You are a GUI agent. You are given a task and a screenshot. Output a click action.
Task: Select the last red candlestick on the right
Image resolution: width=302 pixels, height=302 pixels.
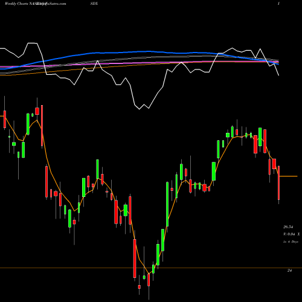(x=279, y=183)
